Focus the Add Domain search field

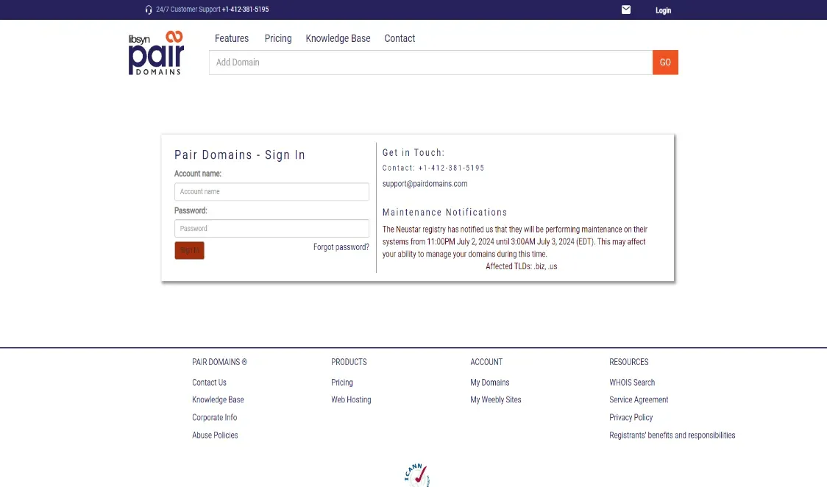tap(431, 63)
